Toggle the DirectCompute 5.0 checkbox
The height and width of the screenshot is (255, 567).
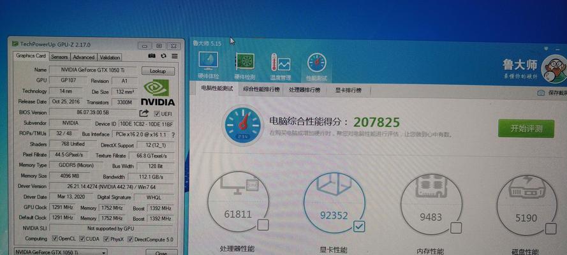click(130, 240)
